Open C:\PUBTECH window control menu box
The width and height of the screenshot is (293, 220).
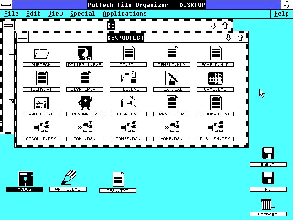click(x=22, y=38)
